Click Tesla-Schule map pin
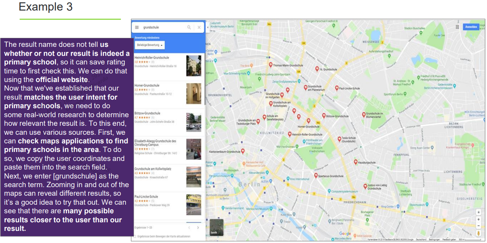The width and height of the screenshot is (487, 243). [x=339, y=139]
